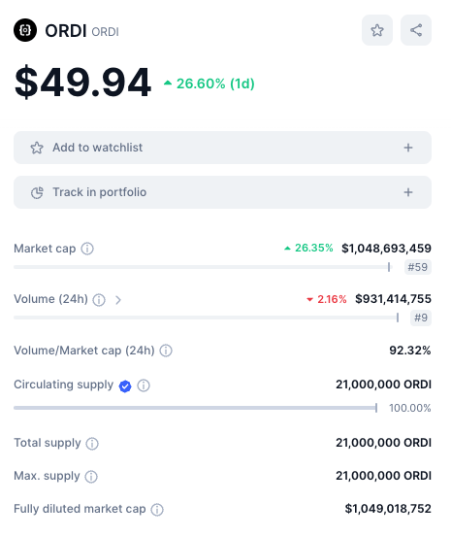This screenshot has width=451, height=536.
Task: Click the verified checkmark badge
Action: click(x=125, y=386)
